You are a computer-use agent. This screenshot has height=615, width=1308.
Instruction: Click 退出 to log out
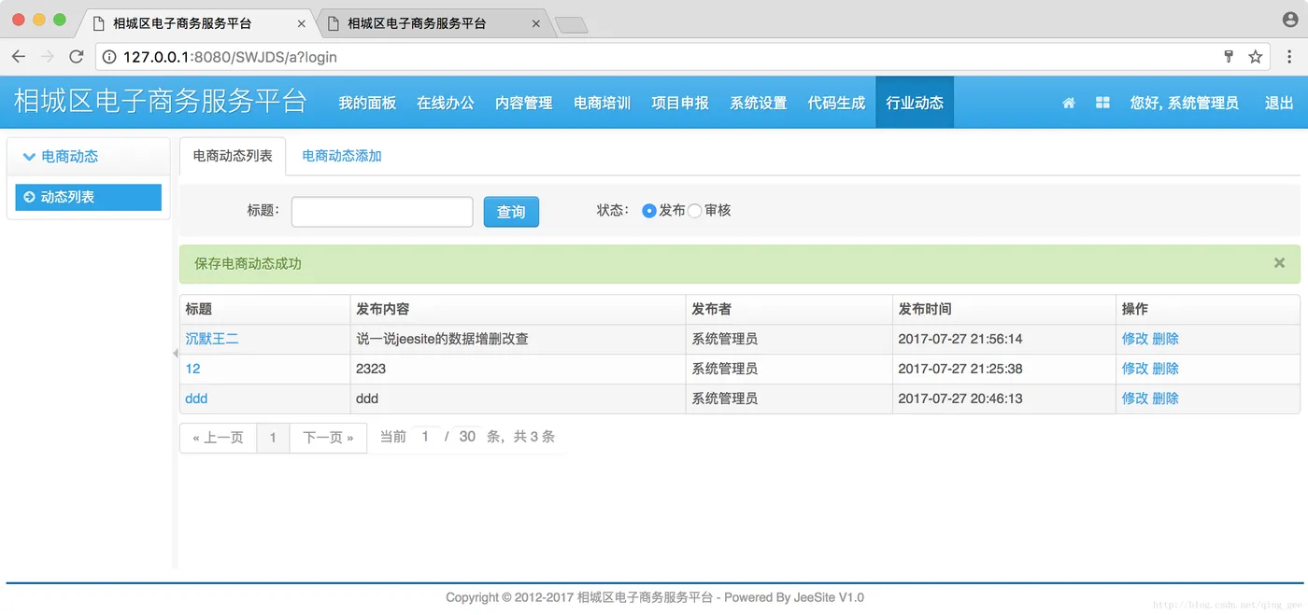coord(1279,103)
